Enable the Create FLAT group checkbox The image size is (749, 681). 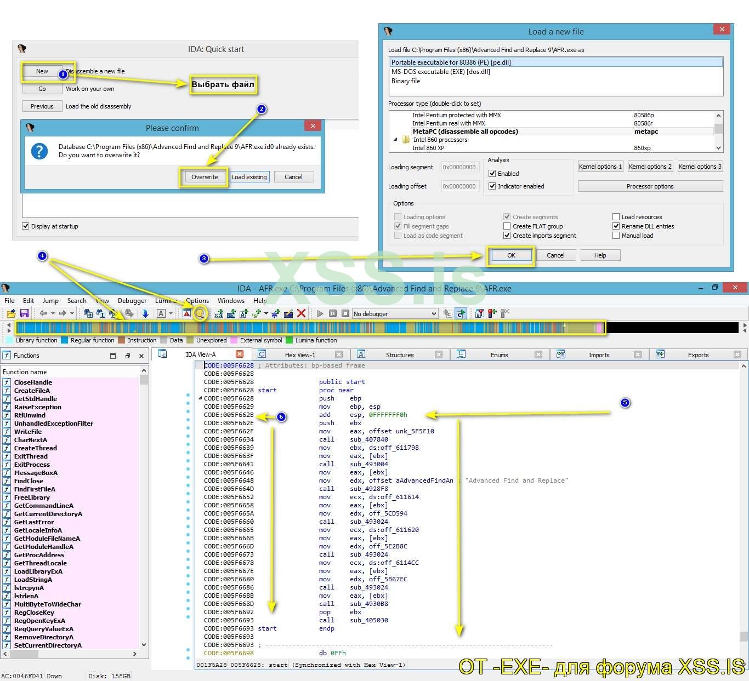507,226
